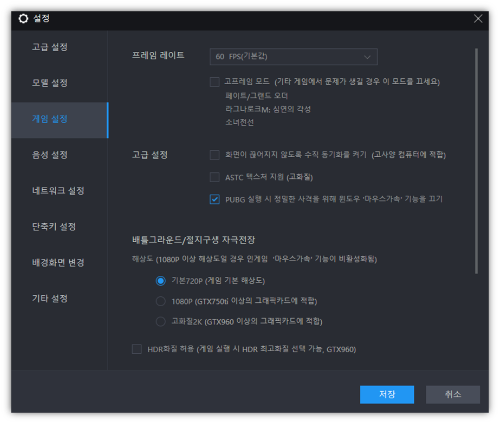Switch to 음성 설정 section

pos(50,155)
